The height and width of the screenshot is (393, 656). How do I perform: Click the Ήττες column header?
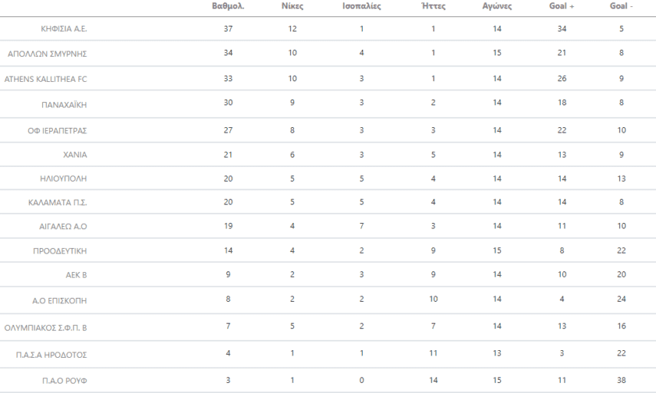433,6
